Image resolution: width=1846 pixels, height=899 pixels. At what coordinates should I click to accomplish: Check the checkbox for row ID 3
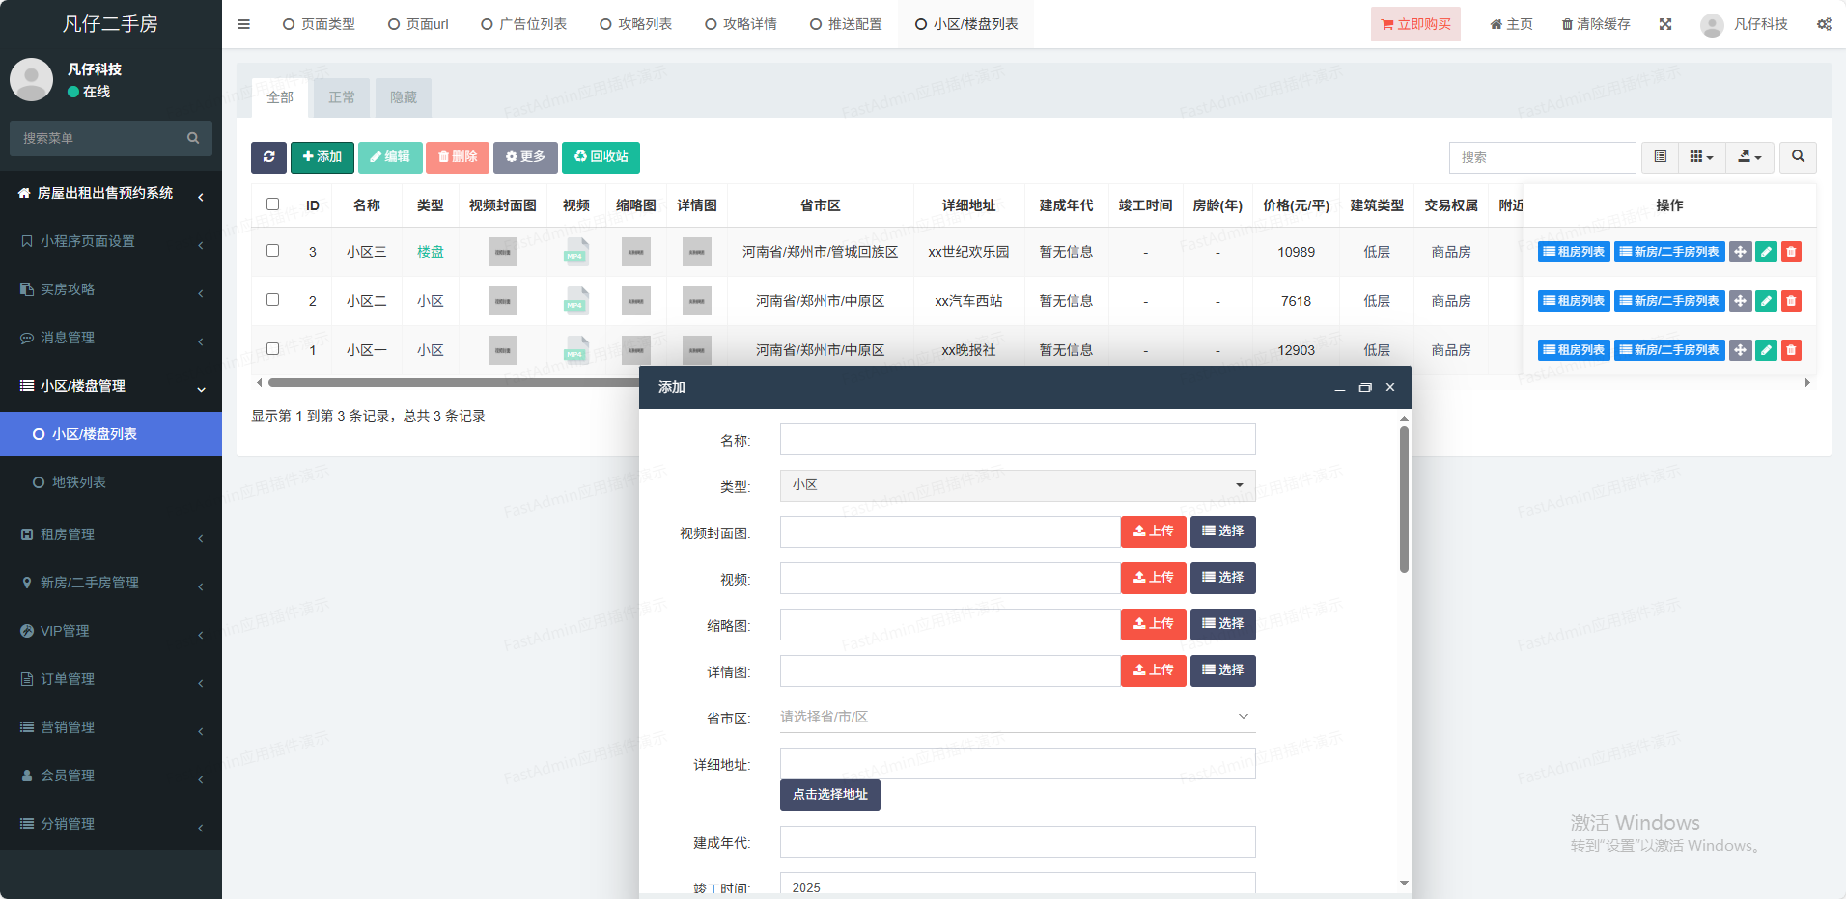[x=272, y=251]
